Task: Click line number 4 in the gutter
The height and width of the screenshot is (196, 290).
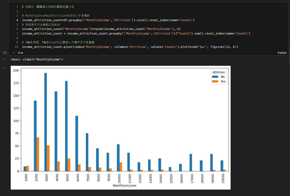Action: point(17,20)
